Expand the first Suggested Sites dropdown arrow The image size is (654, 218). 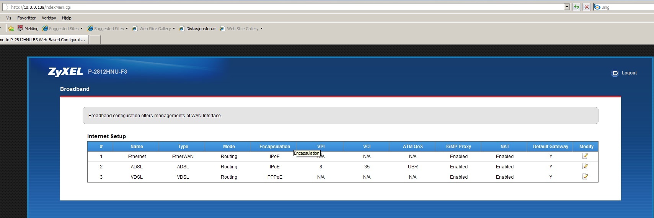[x=82, y=29]
